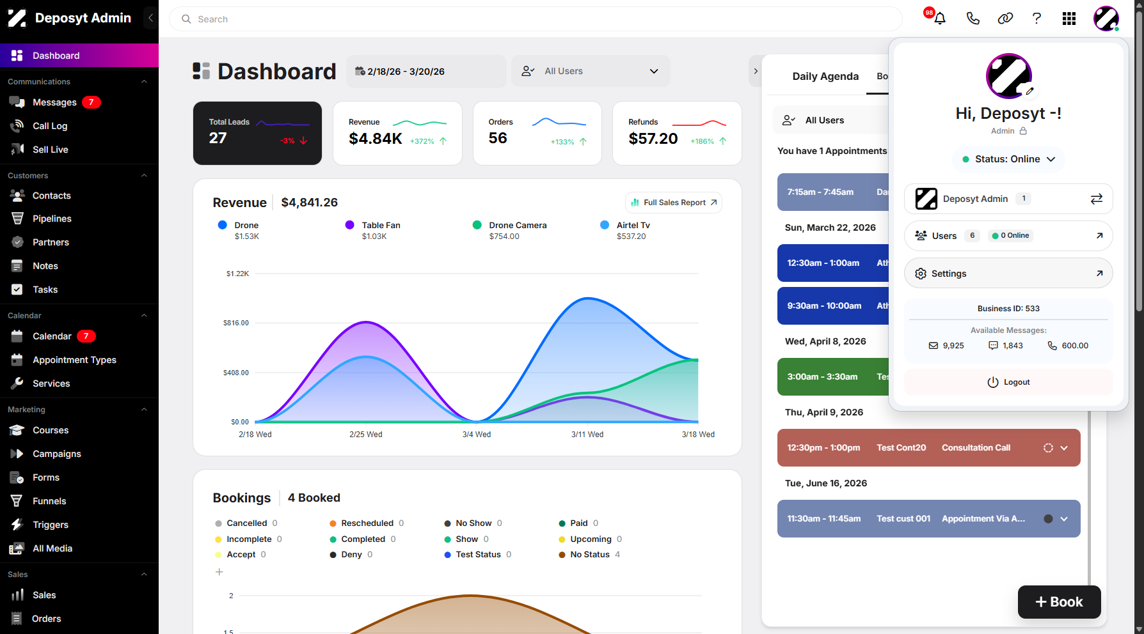Click the page vertical scrollbar
The image size is (1144, 634).
[x=1139, y=160]
